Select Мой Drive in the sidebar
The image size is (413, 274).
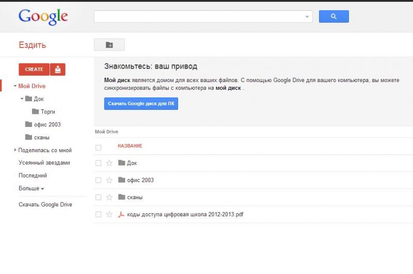32,86
